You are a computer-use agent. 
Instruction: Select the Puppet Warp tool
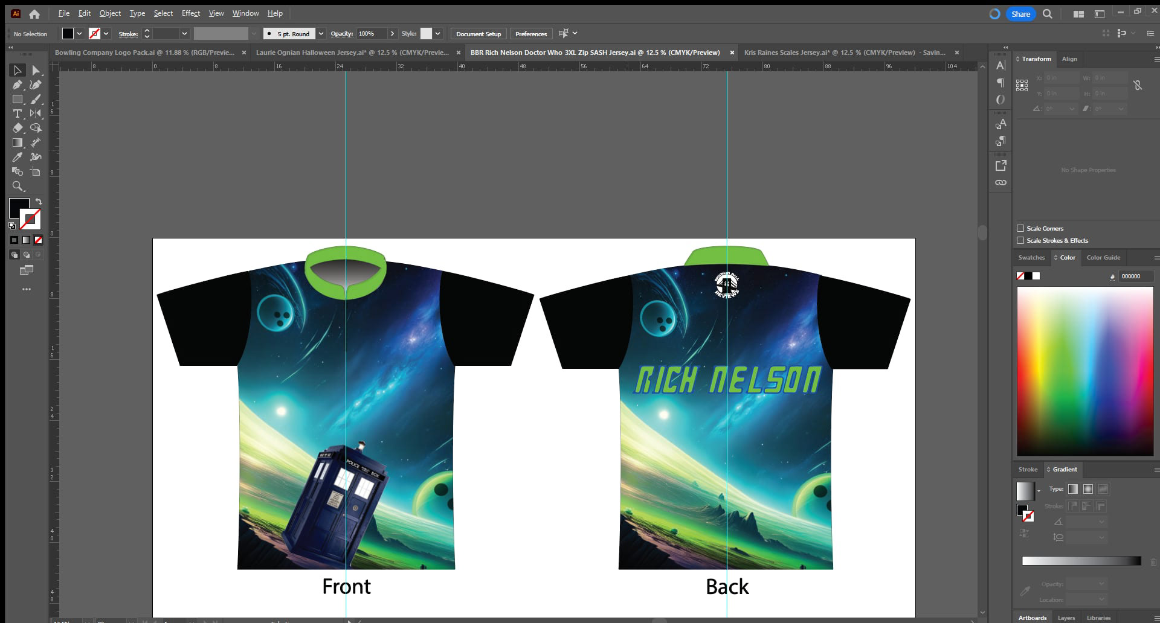36,157
